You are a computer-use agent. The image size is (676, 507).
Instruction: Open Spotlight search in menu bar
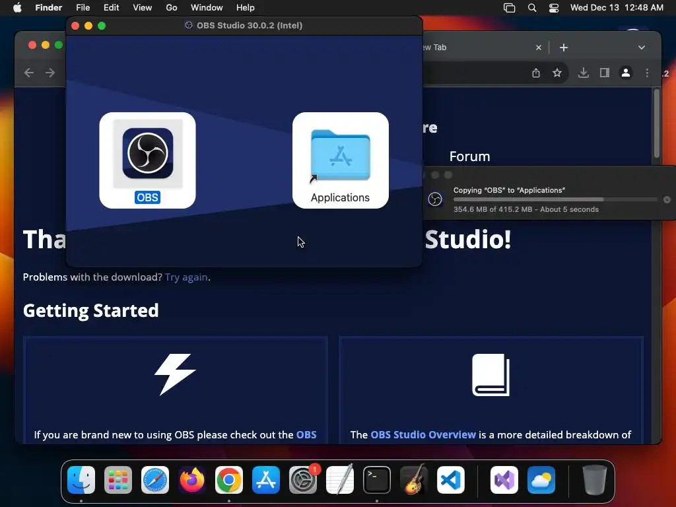532,8
